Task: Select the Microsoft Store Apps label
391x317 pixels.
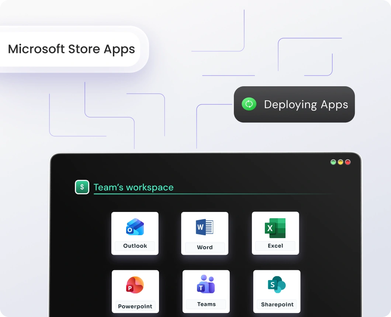Action: click(x=71, y=49)
